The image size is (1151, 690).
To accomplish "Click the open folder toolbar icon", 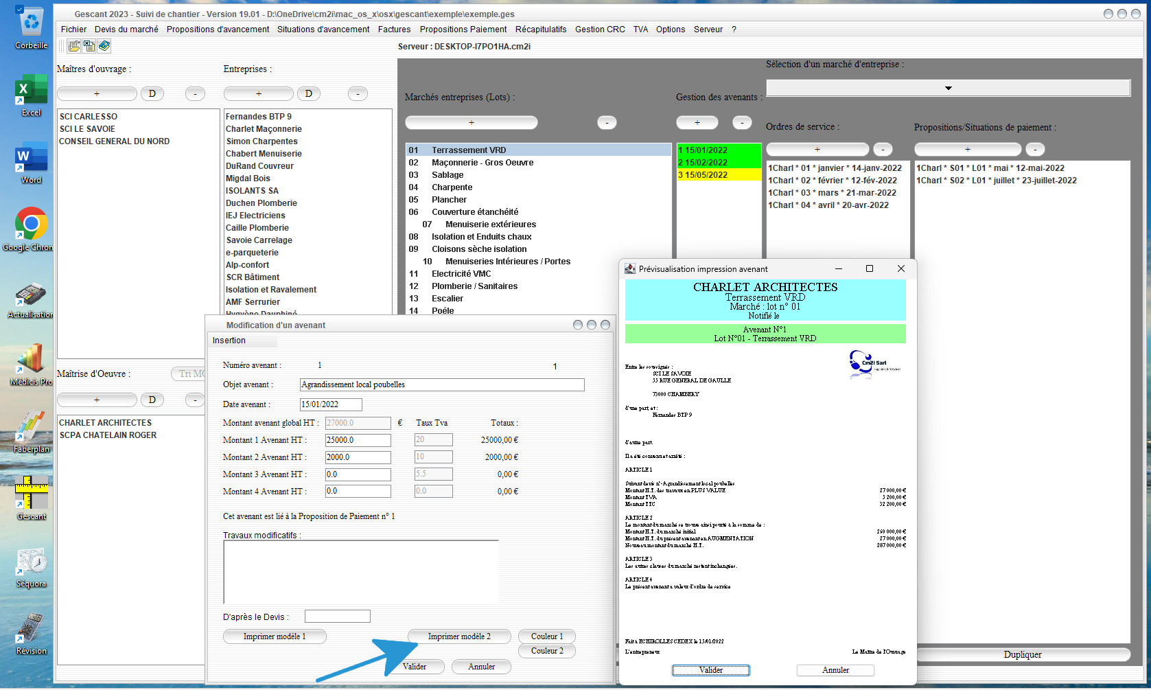I will coord(74,46).
